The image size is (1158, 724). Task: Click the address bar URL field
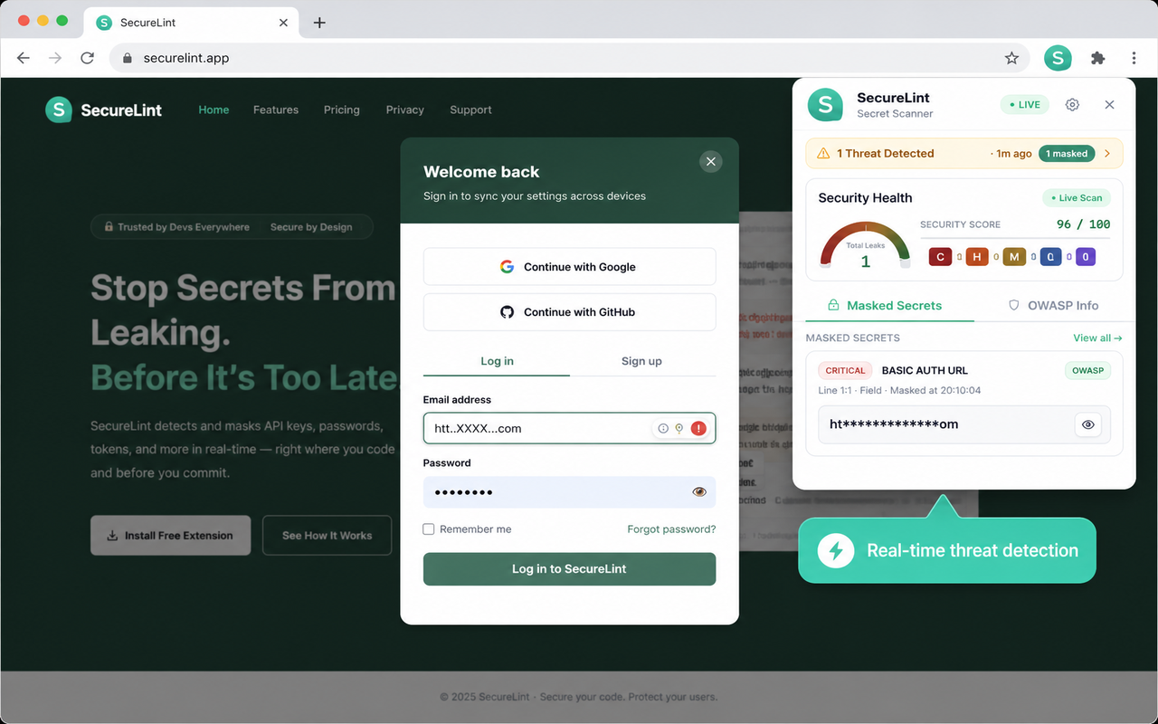tap(570, 58)
